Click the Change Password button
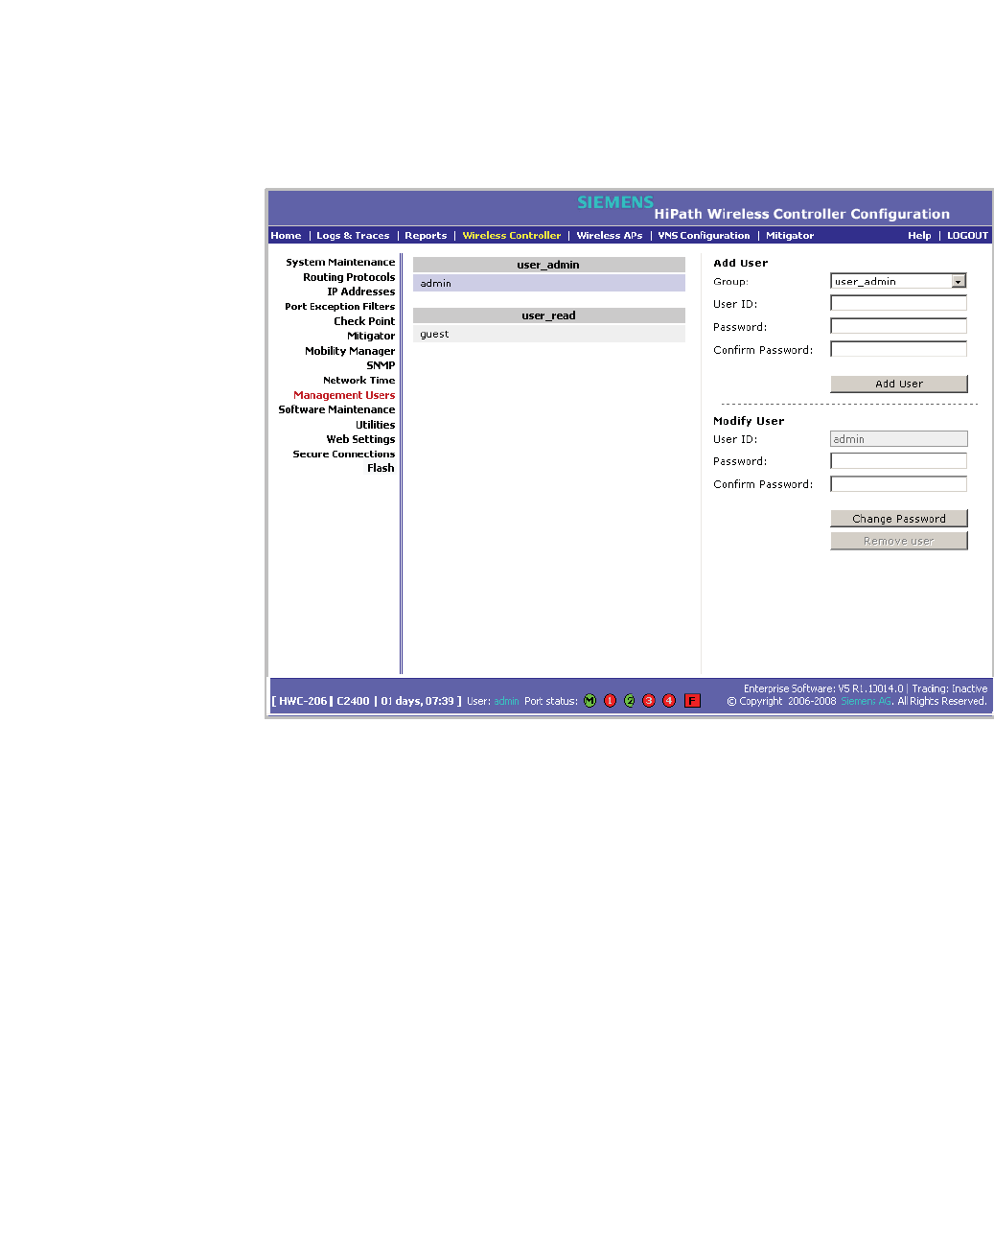Screen dimensions: 994x1259 click(x=899, y=519)
